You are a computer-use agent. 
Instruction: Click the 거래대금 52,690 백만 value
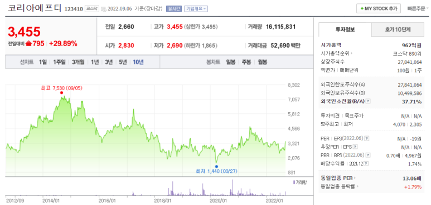click(x=285, y=46)
